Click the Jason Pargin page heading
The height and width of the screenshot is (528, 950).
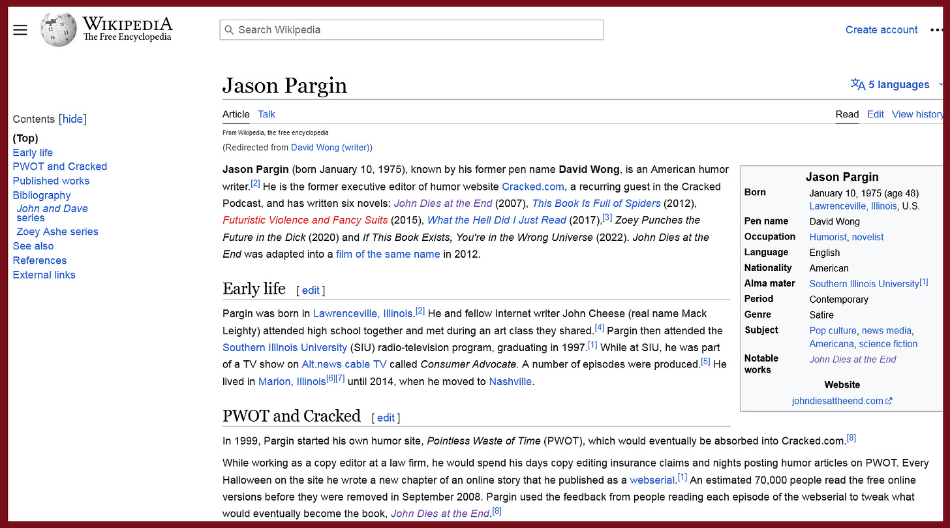pos(284,85)
